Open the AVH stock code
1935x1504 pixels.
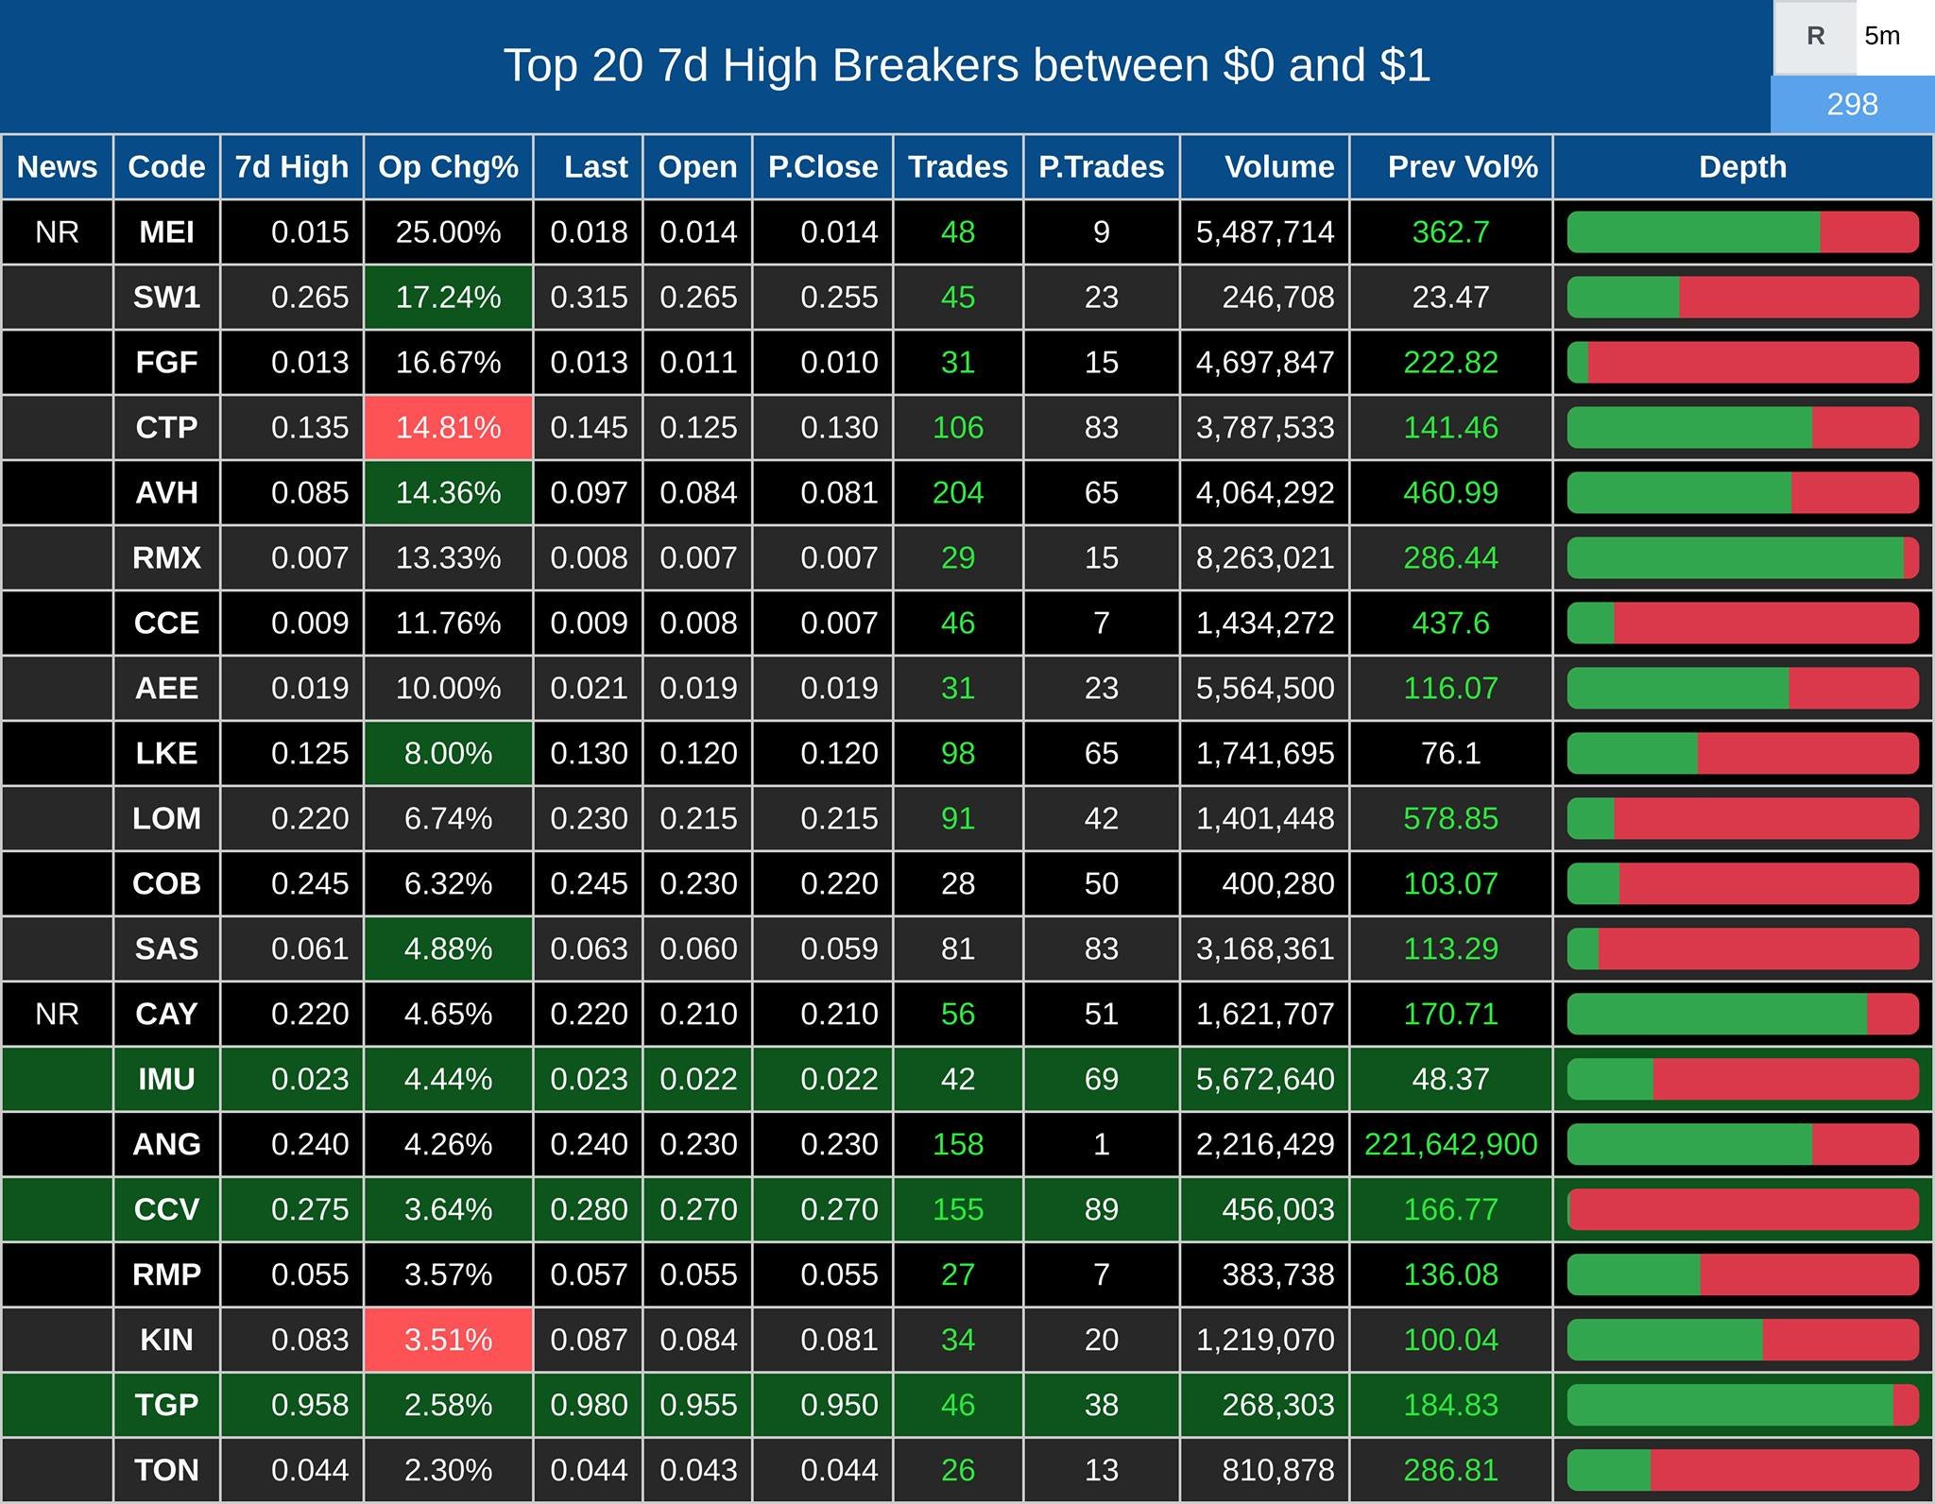point(166,493)
